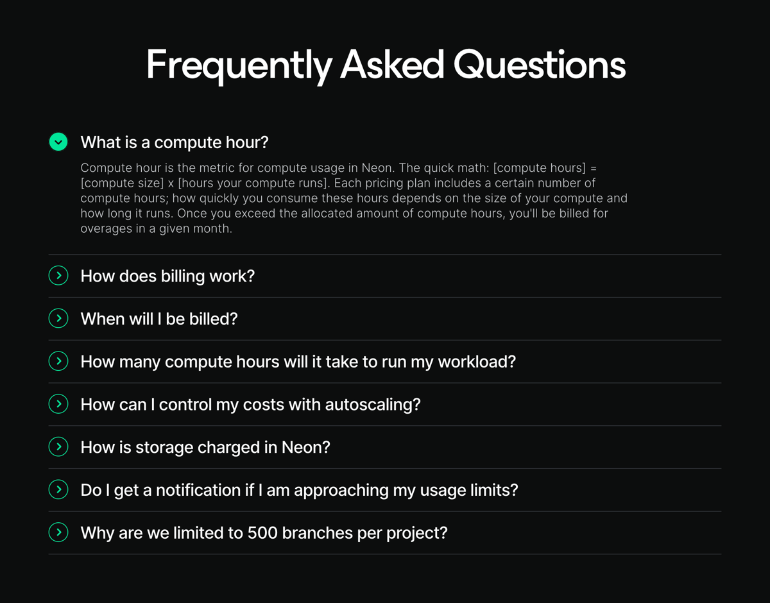
Task: Expand the billing work question
Action: pos(167,275)
